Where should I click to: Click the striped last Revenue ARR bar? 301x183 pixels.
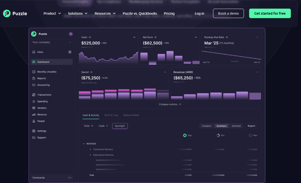255,96
